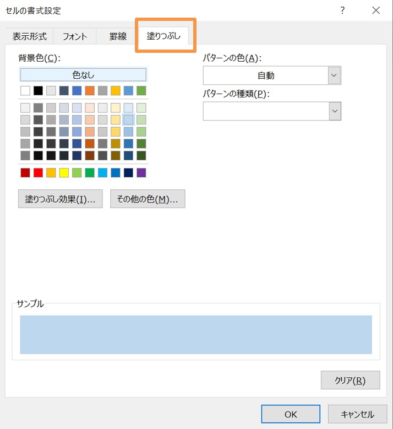Pick the purple standard color swatch
Screen dimensions: 393x429
tap(141, 172)
